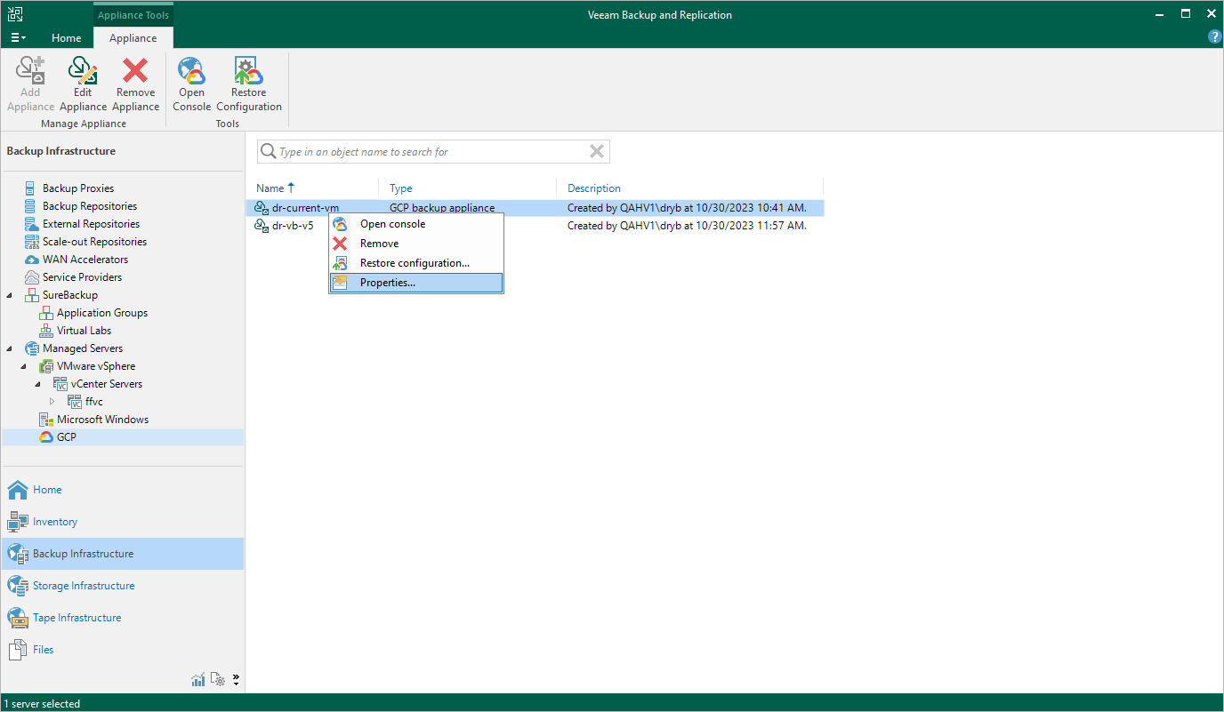Click the Files view icon
Screen dimensions: 1224x712
[18, 650]
